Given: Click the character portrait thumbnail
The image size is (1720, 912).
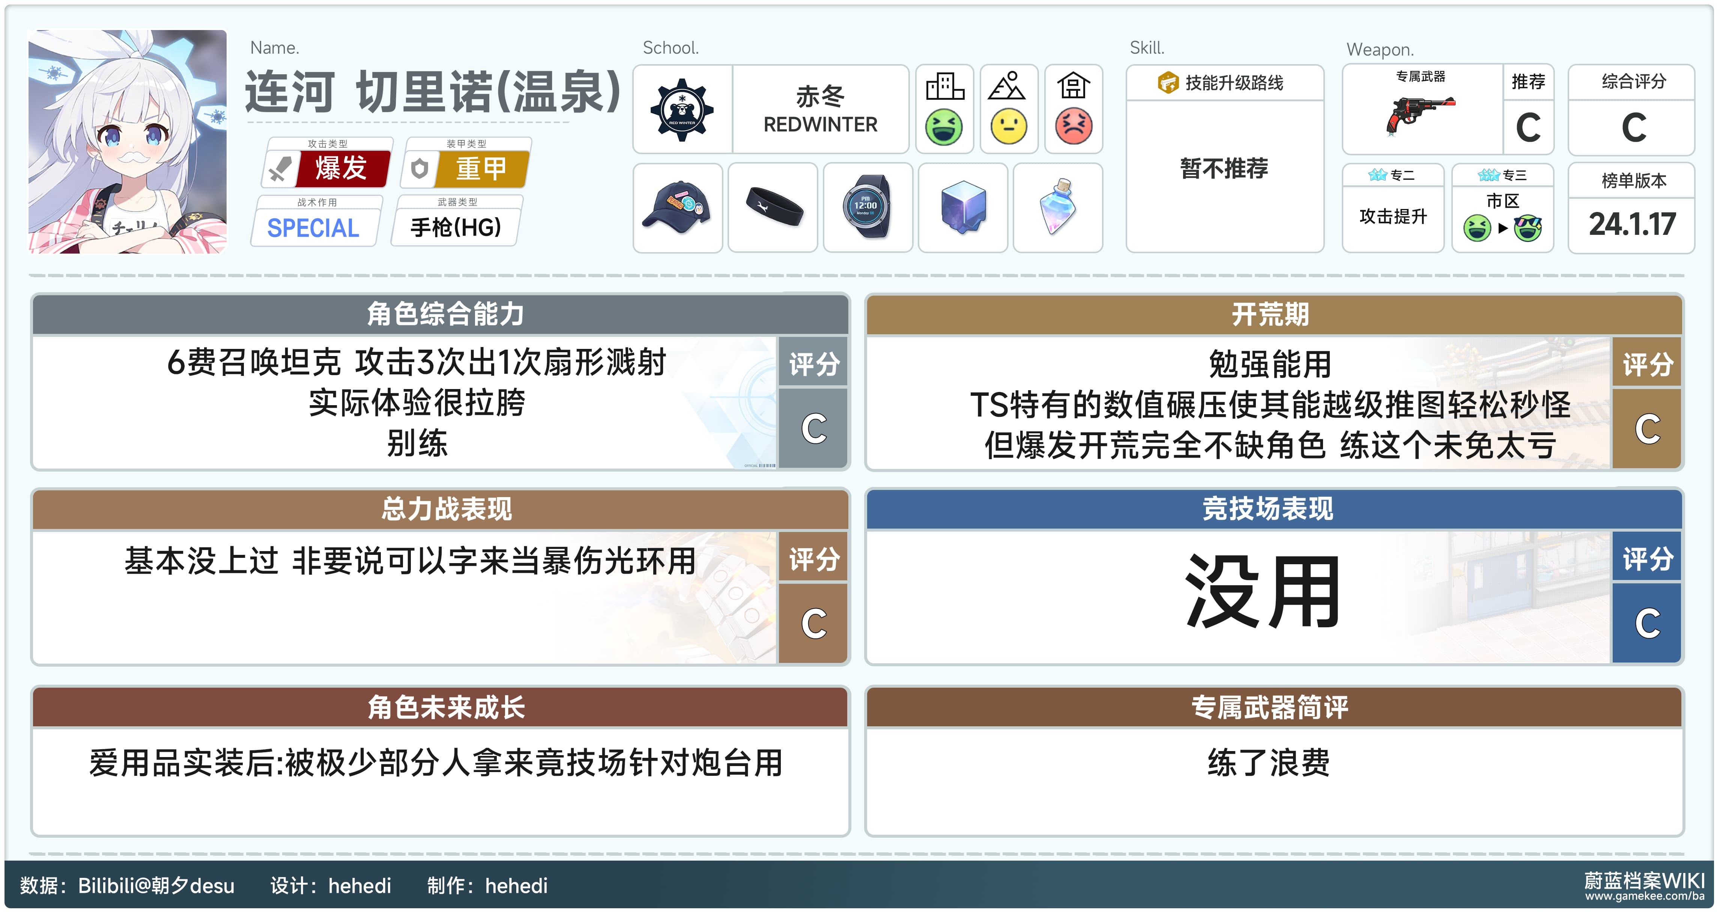Looking at the screenshot, I should [x=128, y=141].
